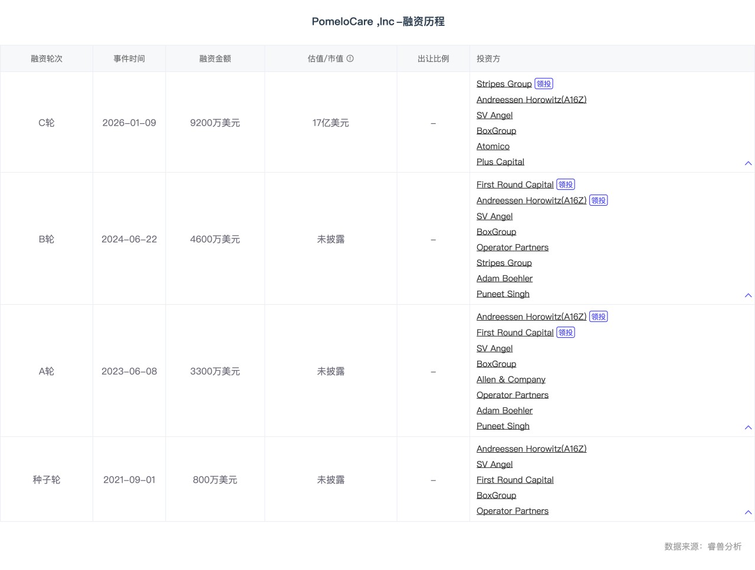Screen dimensions: 755x570
Task: Click the Puneet Singh link in A轮
Action: pos(503,426)
